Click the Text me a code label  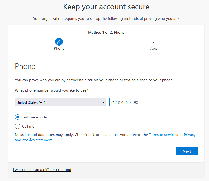pyautogui.click(x=35, y=117)
